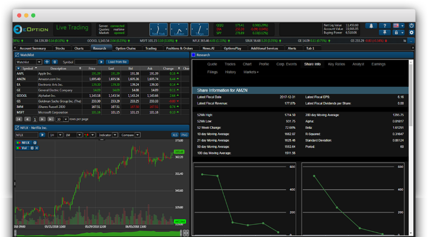Open the Compare dropdown on chart
This screenshot has width=428, height=237.
[x=126, y=135]
